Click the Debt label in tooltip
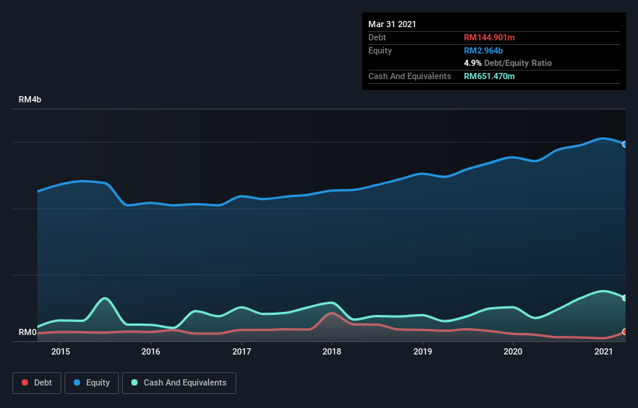This screenshot has width=638, height=408. pos(377,37)
